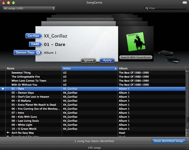This screenshot has width=189, height=150.
Task: Click the scrollbar up arrow
Action: [x=187, y=131]
